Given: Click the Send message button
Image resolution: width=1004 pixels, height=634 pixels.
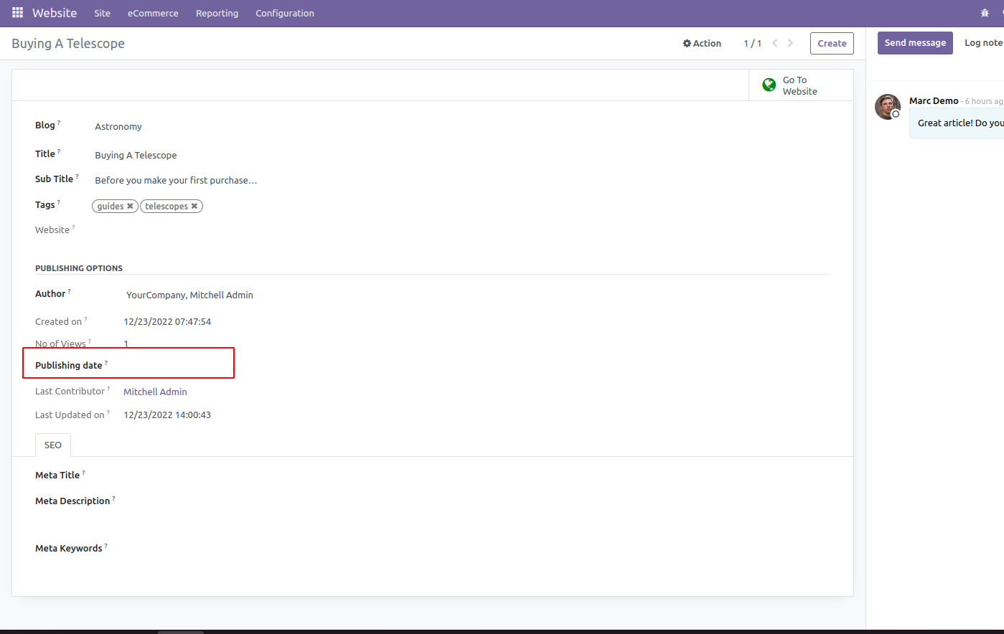Looking at the screenshot, I should tap(915, 42).
